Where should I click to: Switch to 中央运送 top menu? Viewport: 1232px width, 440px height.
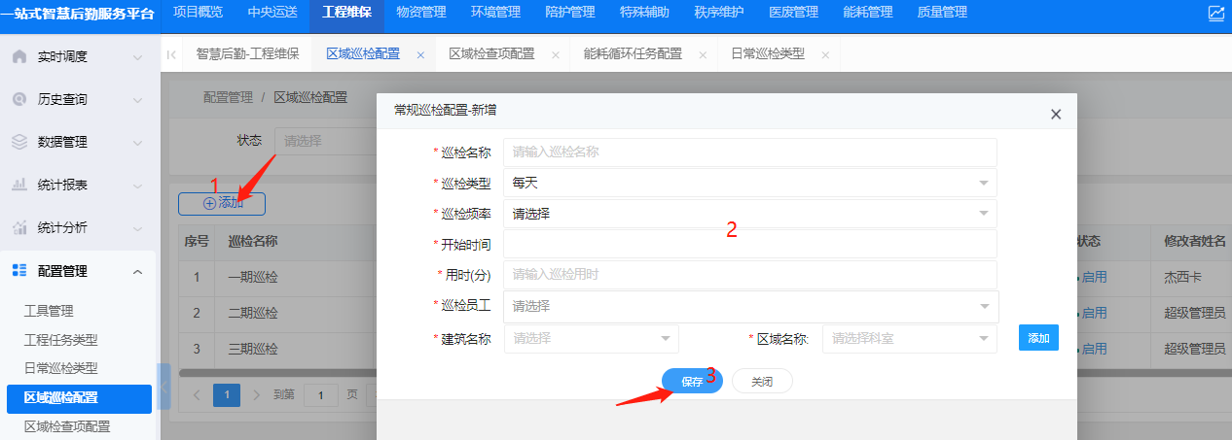click(272, 13)
